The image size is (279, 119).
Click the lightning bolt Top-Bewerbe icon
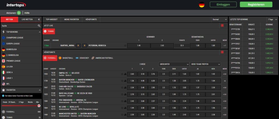click(3, 32)
